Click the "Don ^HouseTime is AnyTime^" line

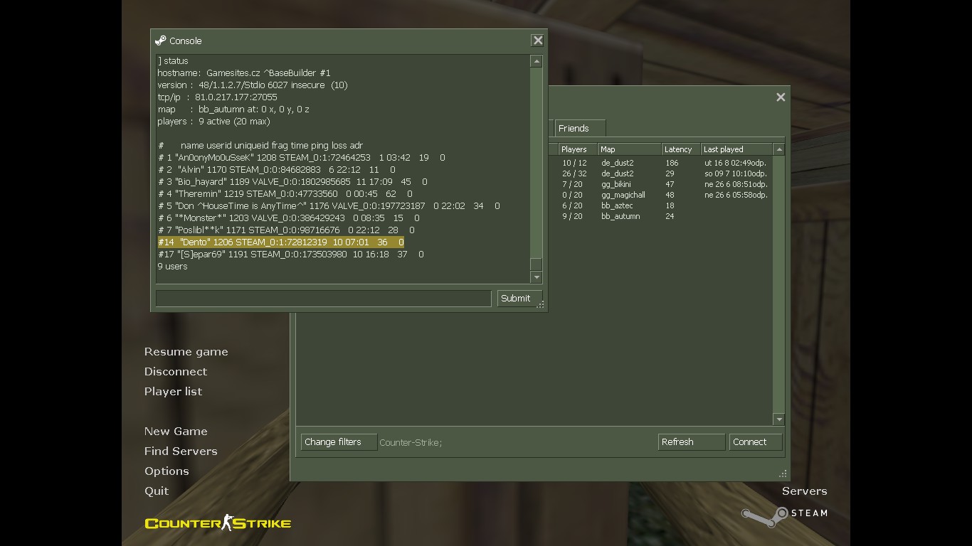pyautogui.click(x=329, y=206)
